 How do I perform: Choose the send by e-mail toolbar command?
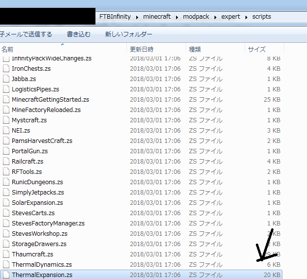pos(26,34)
